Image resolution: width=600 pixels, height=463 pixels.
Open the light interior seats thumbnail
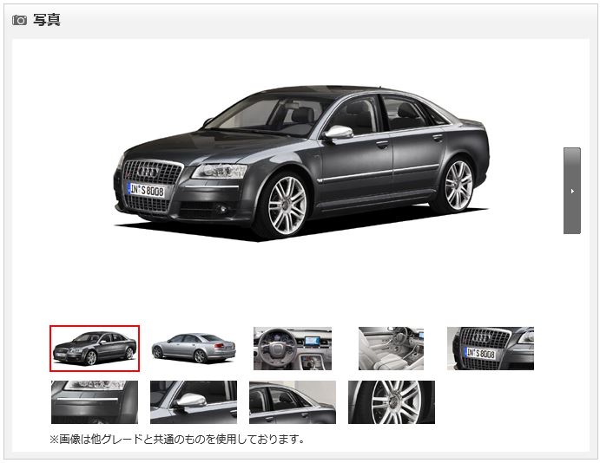(391, 349)
